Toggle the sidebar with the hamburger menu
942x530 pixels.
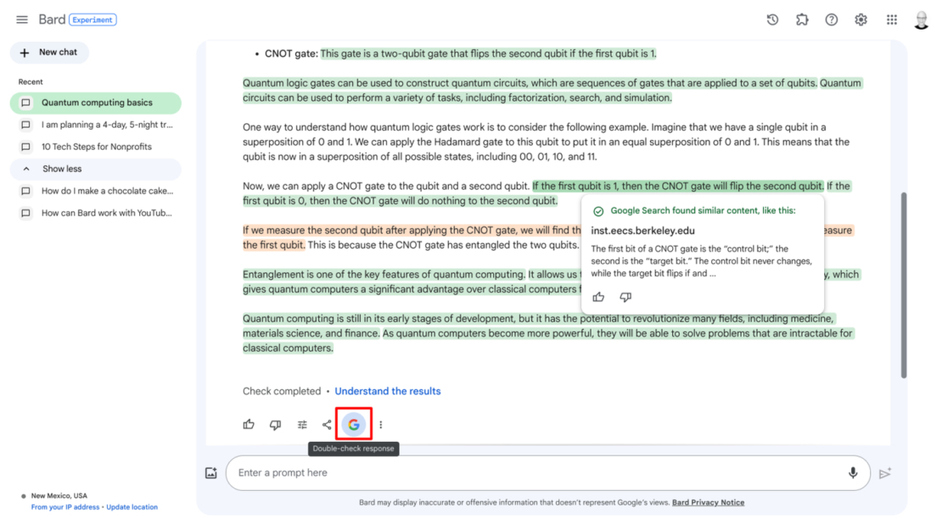[21, 19]
